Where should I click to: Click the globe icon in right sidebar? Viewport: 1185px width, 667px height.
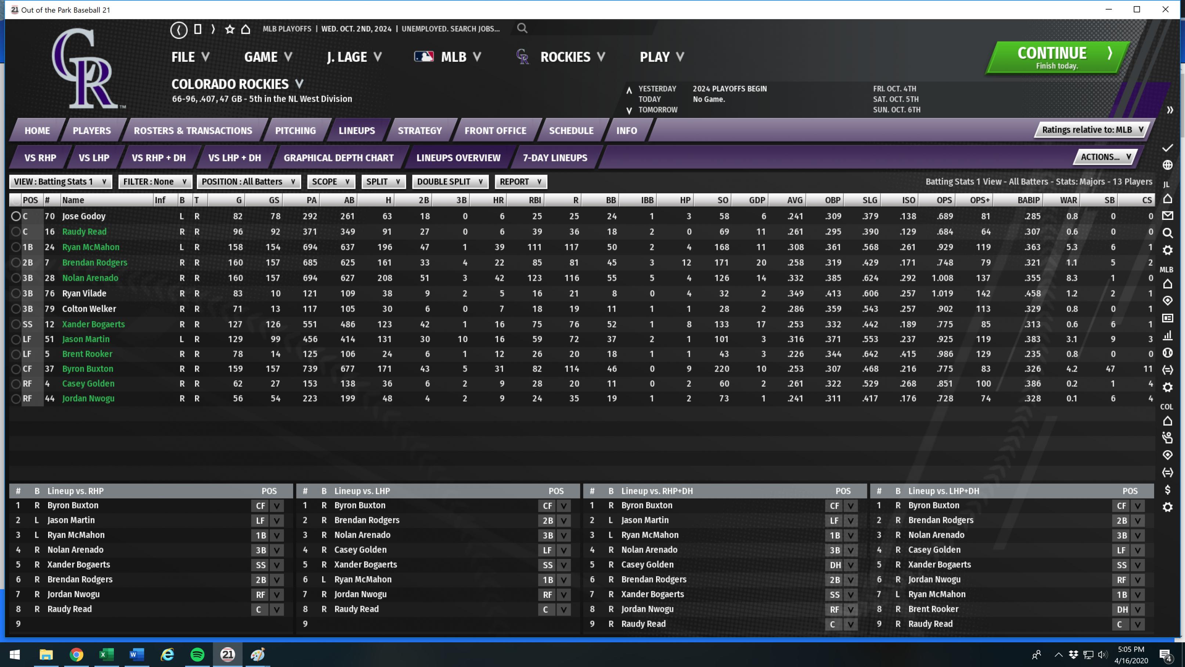(x=1167, y=165)
